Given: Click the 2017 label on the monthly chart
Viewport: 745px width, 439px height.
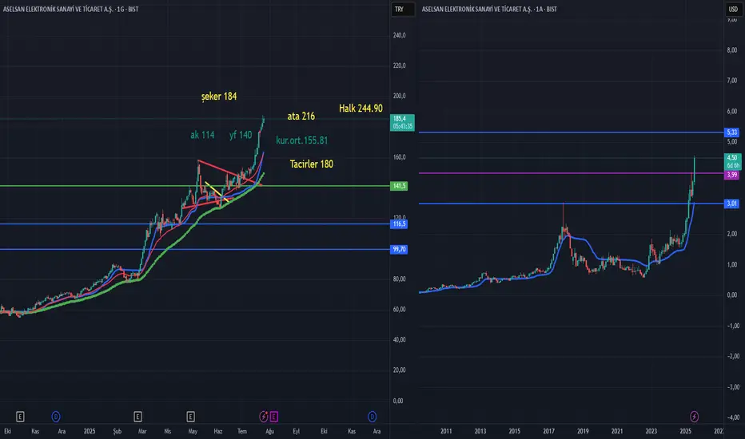Looking at the screenshot, I should pos(549,431).
